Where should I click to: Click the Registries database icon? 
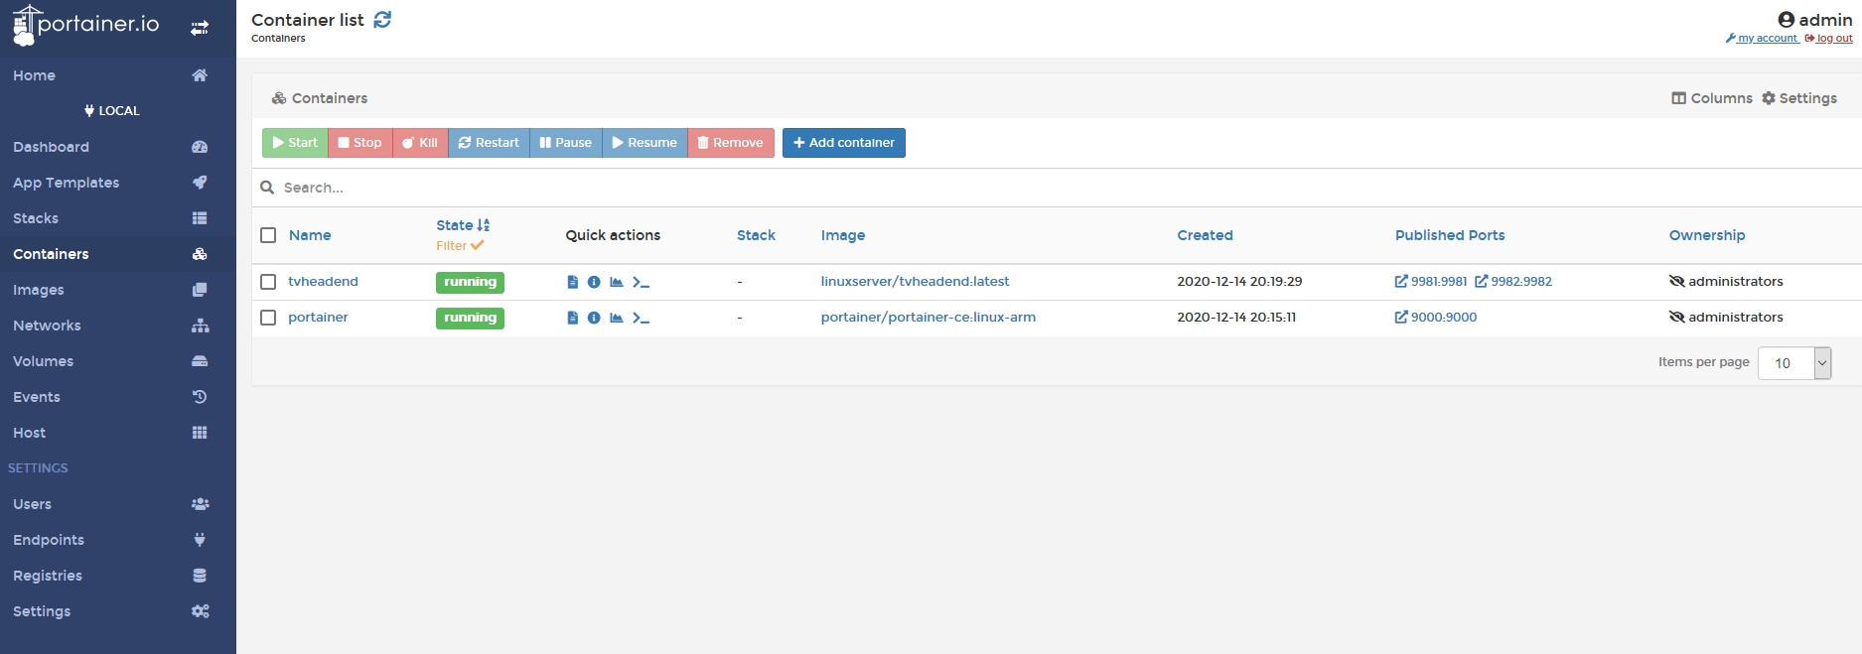pos(200,576)
